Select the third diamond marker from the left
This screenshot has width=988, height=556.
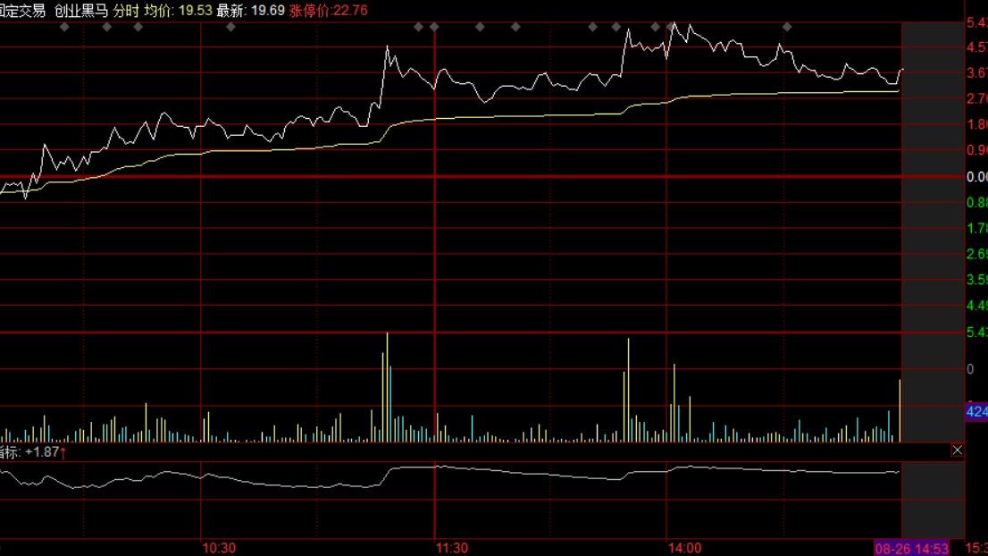click(138, 27)
